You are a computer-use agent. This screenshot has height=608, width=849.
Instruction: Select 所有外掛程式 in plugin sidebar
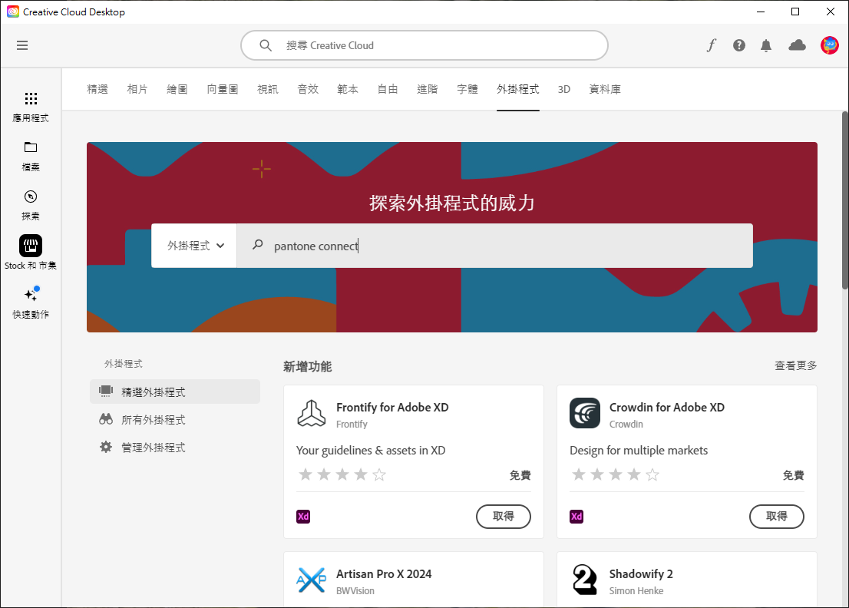pyautogui.click(x=154, y=419)
